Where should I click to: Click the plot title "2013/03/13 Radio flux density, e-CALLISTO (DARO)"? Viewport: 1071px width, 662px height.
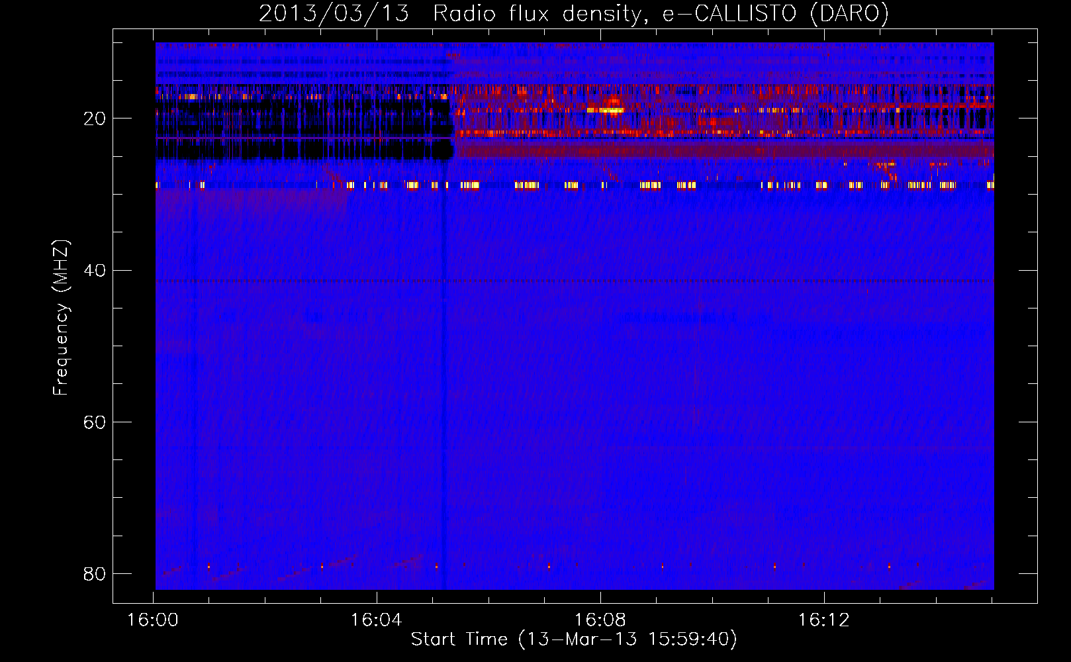click(573, 13)
